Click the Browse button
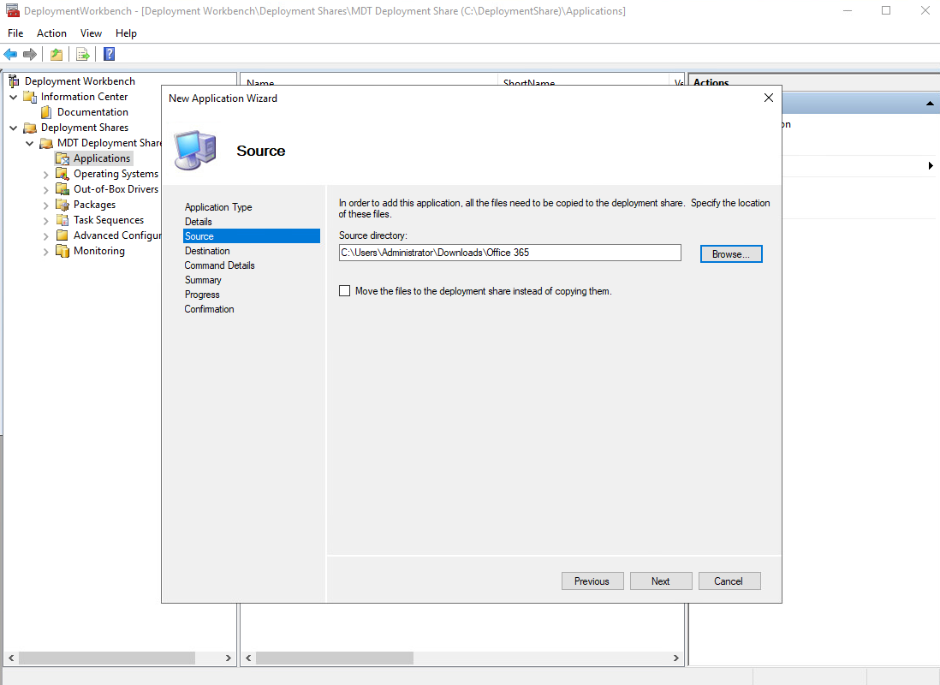 731,254
